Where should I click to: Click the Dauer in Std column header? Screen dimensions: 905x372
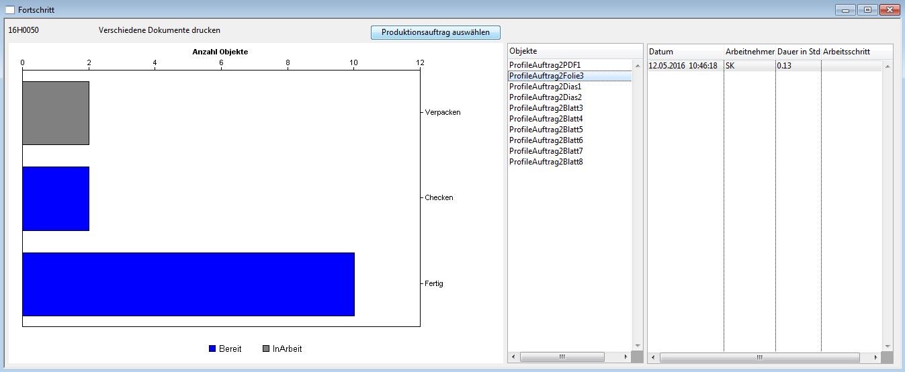coord(798,52)
